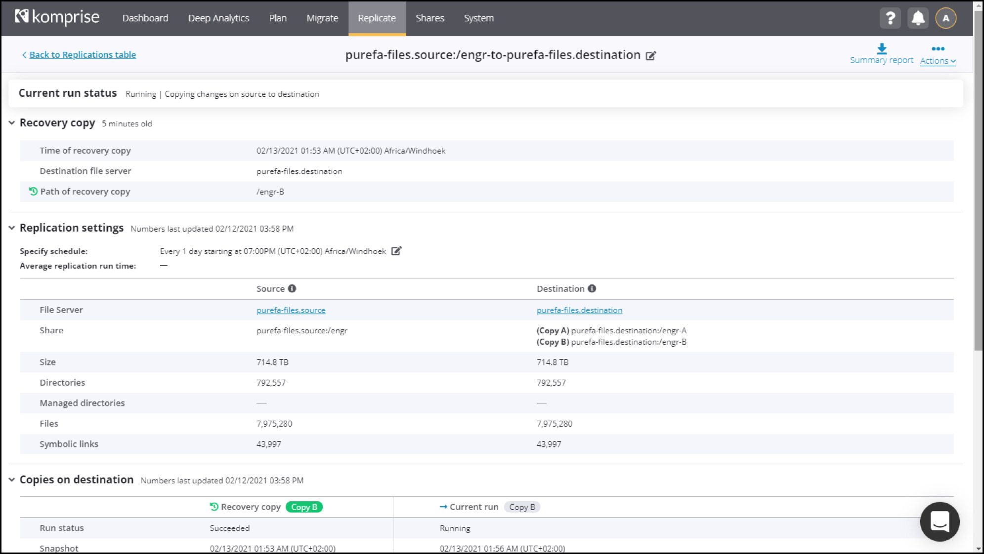The width and height of the screenshot is (984, 554).
Task: Open the Shares tab
Action: tap(429, 18)
